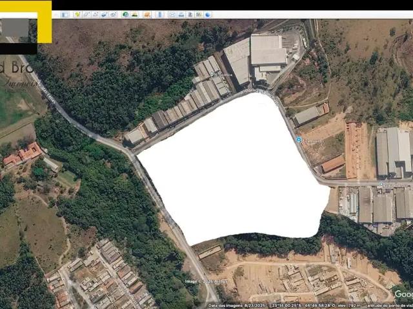This screenshot has width=413, height=309.
Task: Click the View in Google Maps icon
Action: pos(199,14)
